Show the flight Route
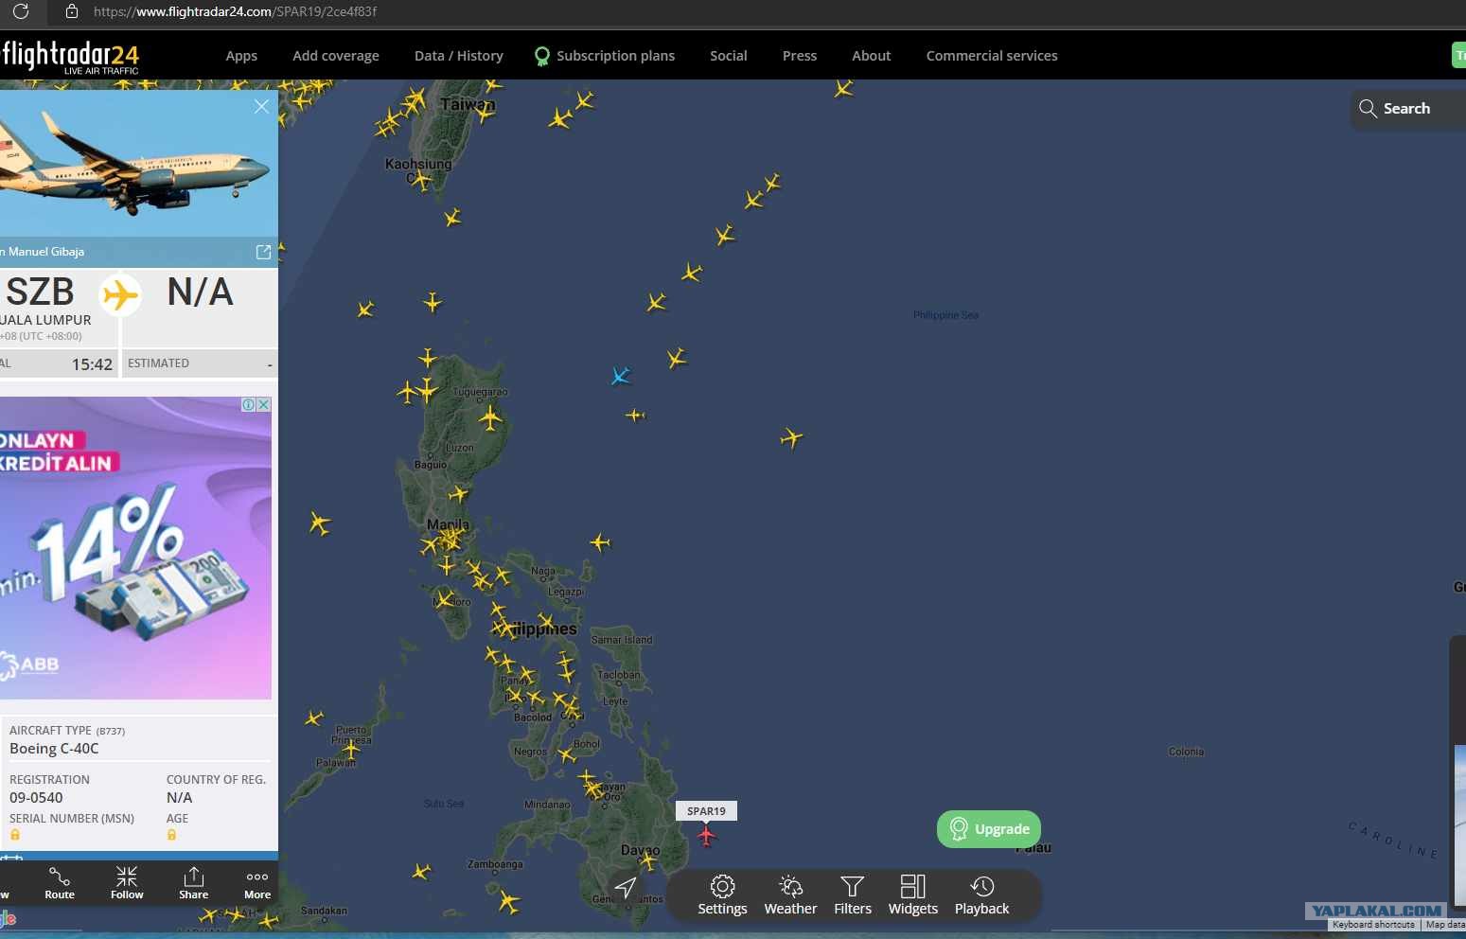This screenshot has width=1466, height=939. [60, 883]
